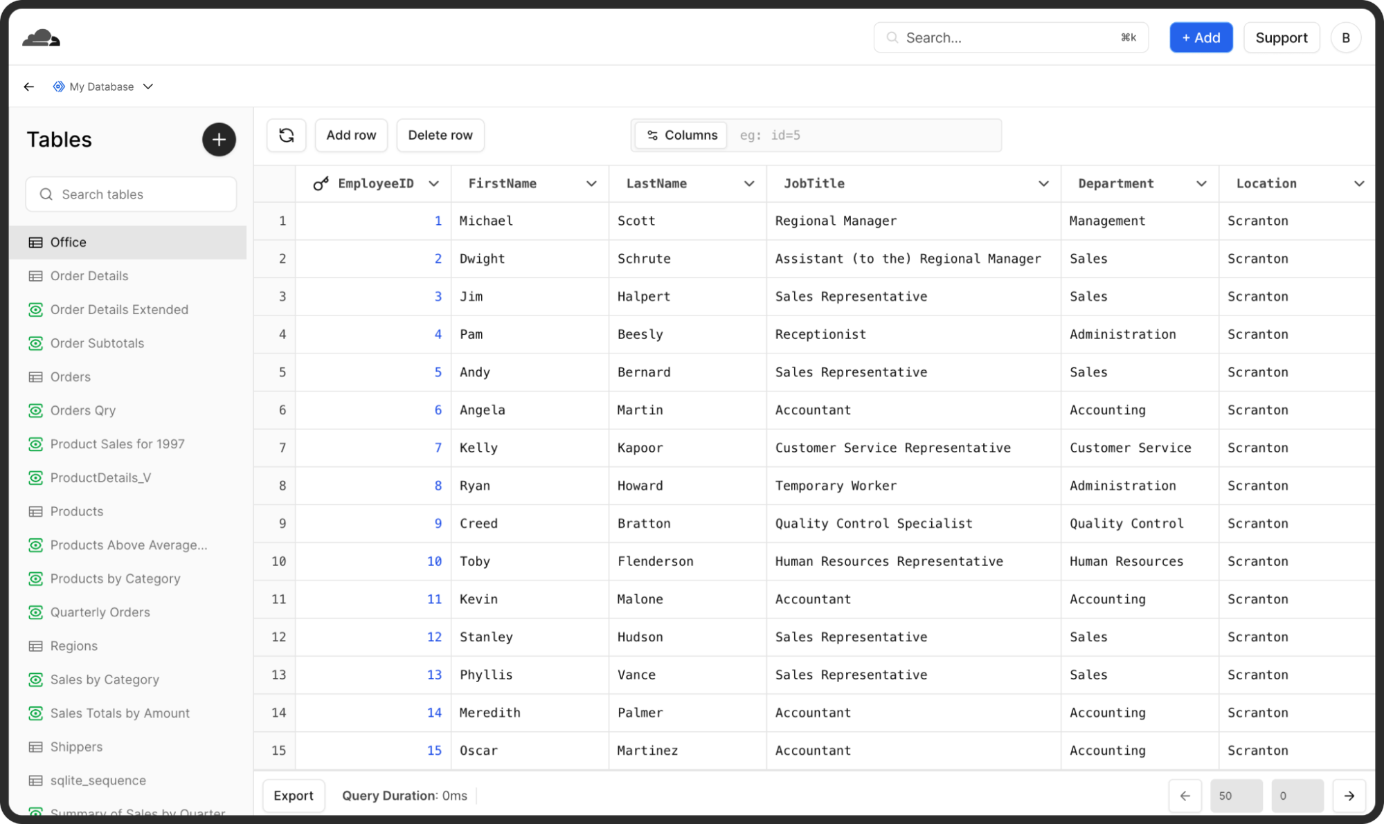Open the Columns filter settings
This screenshot has width=1384, height=824.
point(681,135)
